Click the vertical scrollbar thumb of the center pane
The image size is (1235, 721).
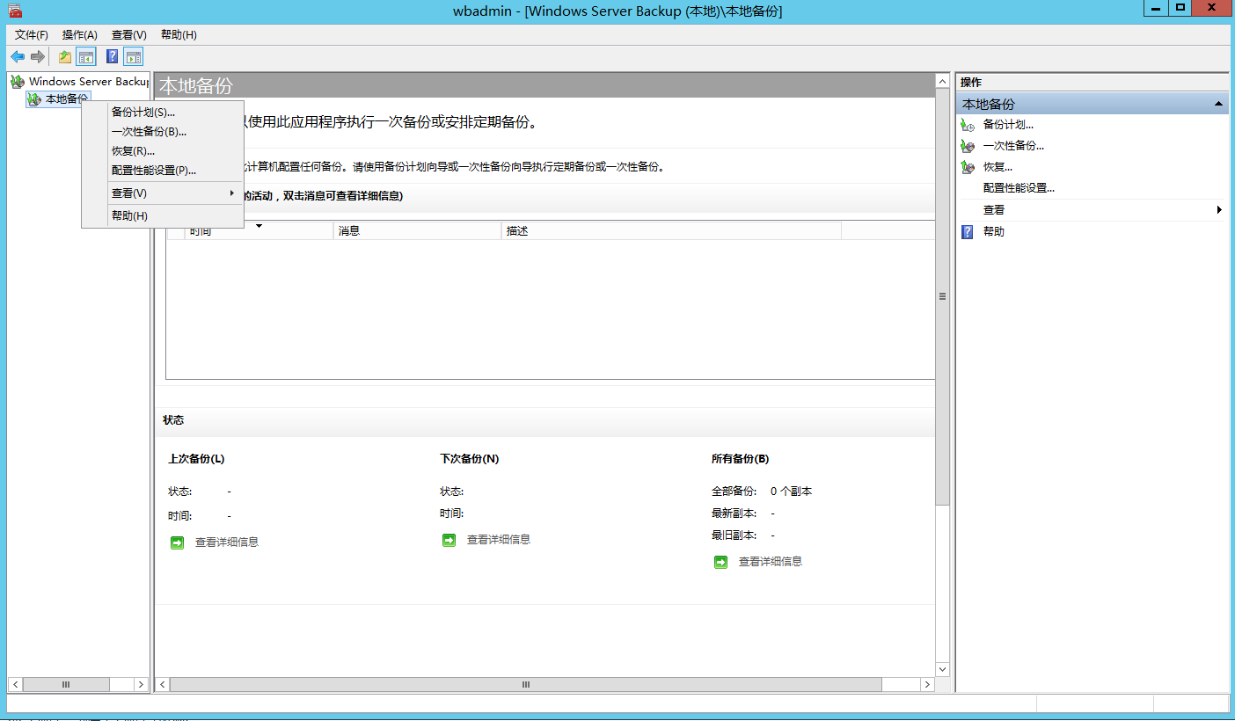click(x=942, y=296)
